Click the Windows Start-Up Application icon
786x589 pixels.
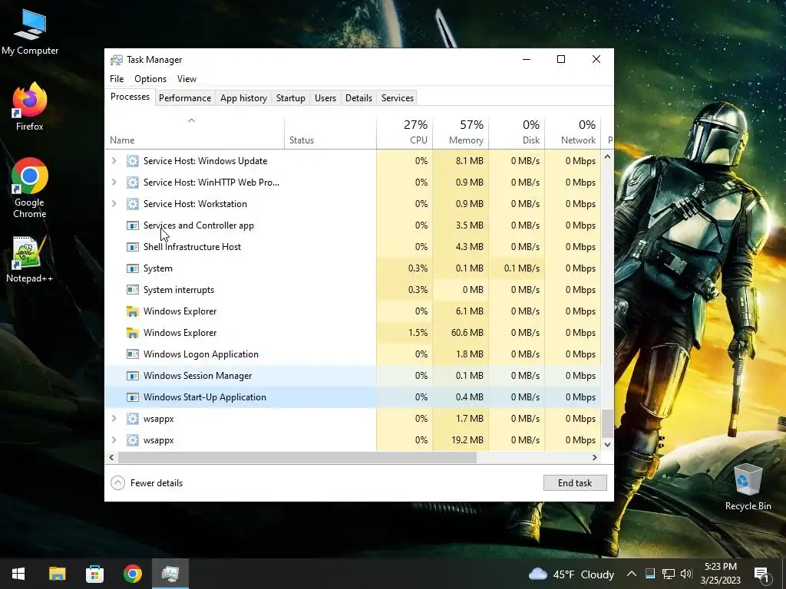coord(132,397)
